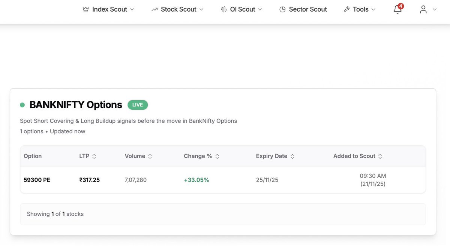Open the profile account dropdown chevron

point(433,9)
